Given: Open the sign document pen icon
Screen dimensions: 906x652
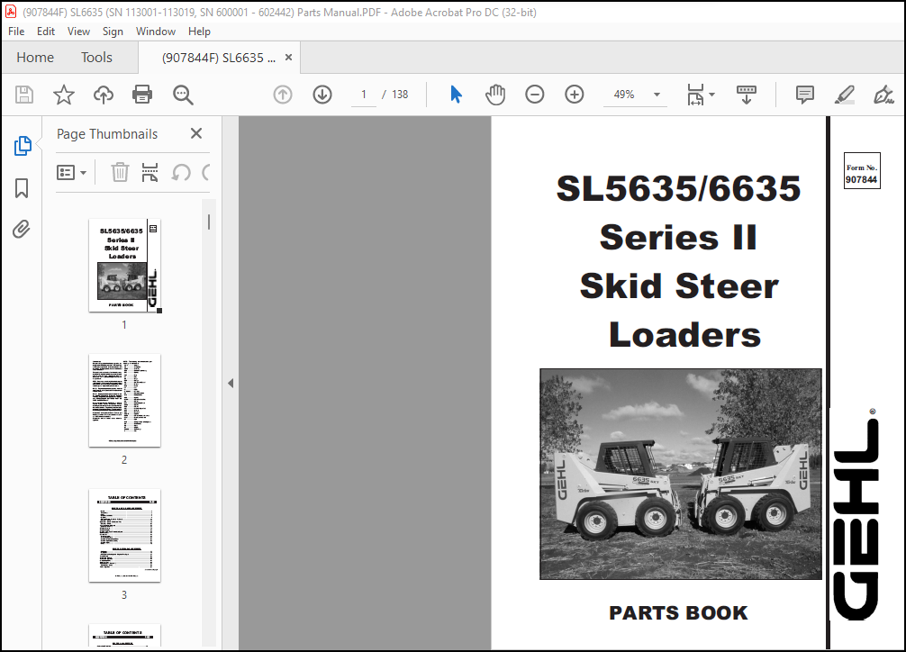Looking at the screenshot, I should (883, 95).
